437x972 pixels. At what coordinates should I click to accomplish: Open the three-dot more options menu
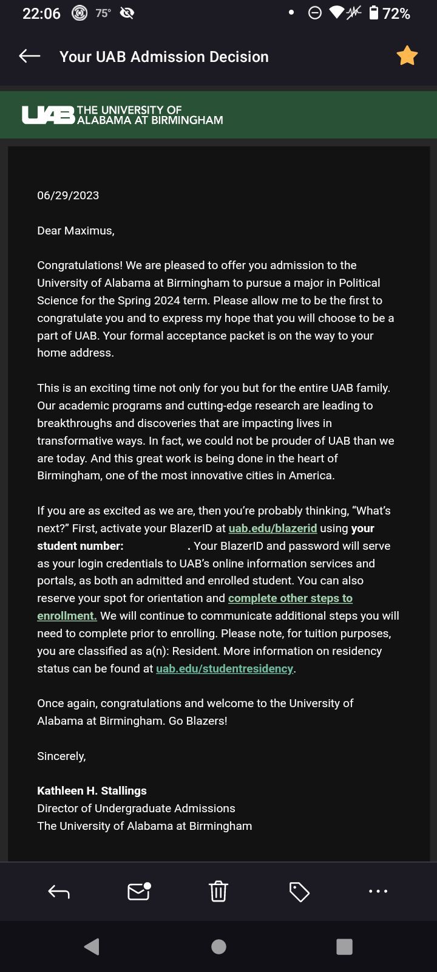point(378,891)
